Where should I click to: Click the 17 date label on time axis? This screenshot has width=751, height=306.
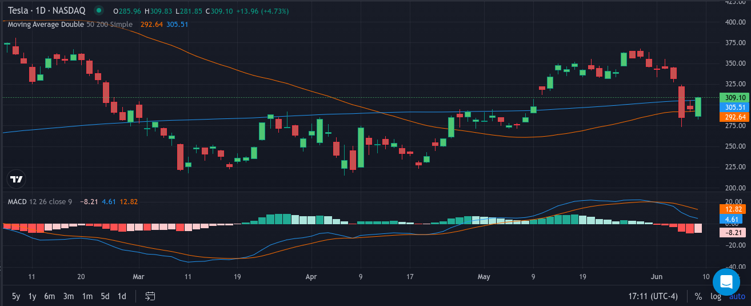tap(409, 276)
